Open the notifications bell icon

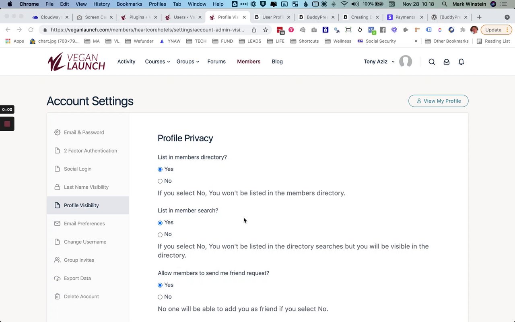tap(461, 62)
